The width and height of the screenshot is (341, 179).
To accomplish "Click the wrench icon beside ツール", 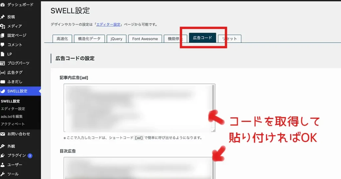I will point(2,174).
